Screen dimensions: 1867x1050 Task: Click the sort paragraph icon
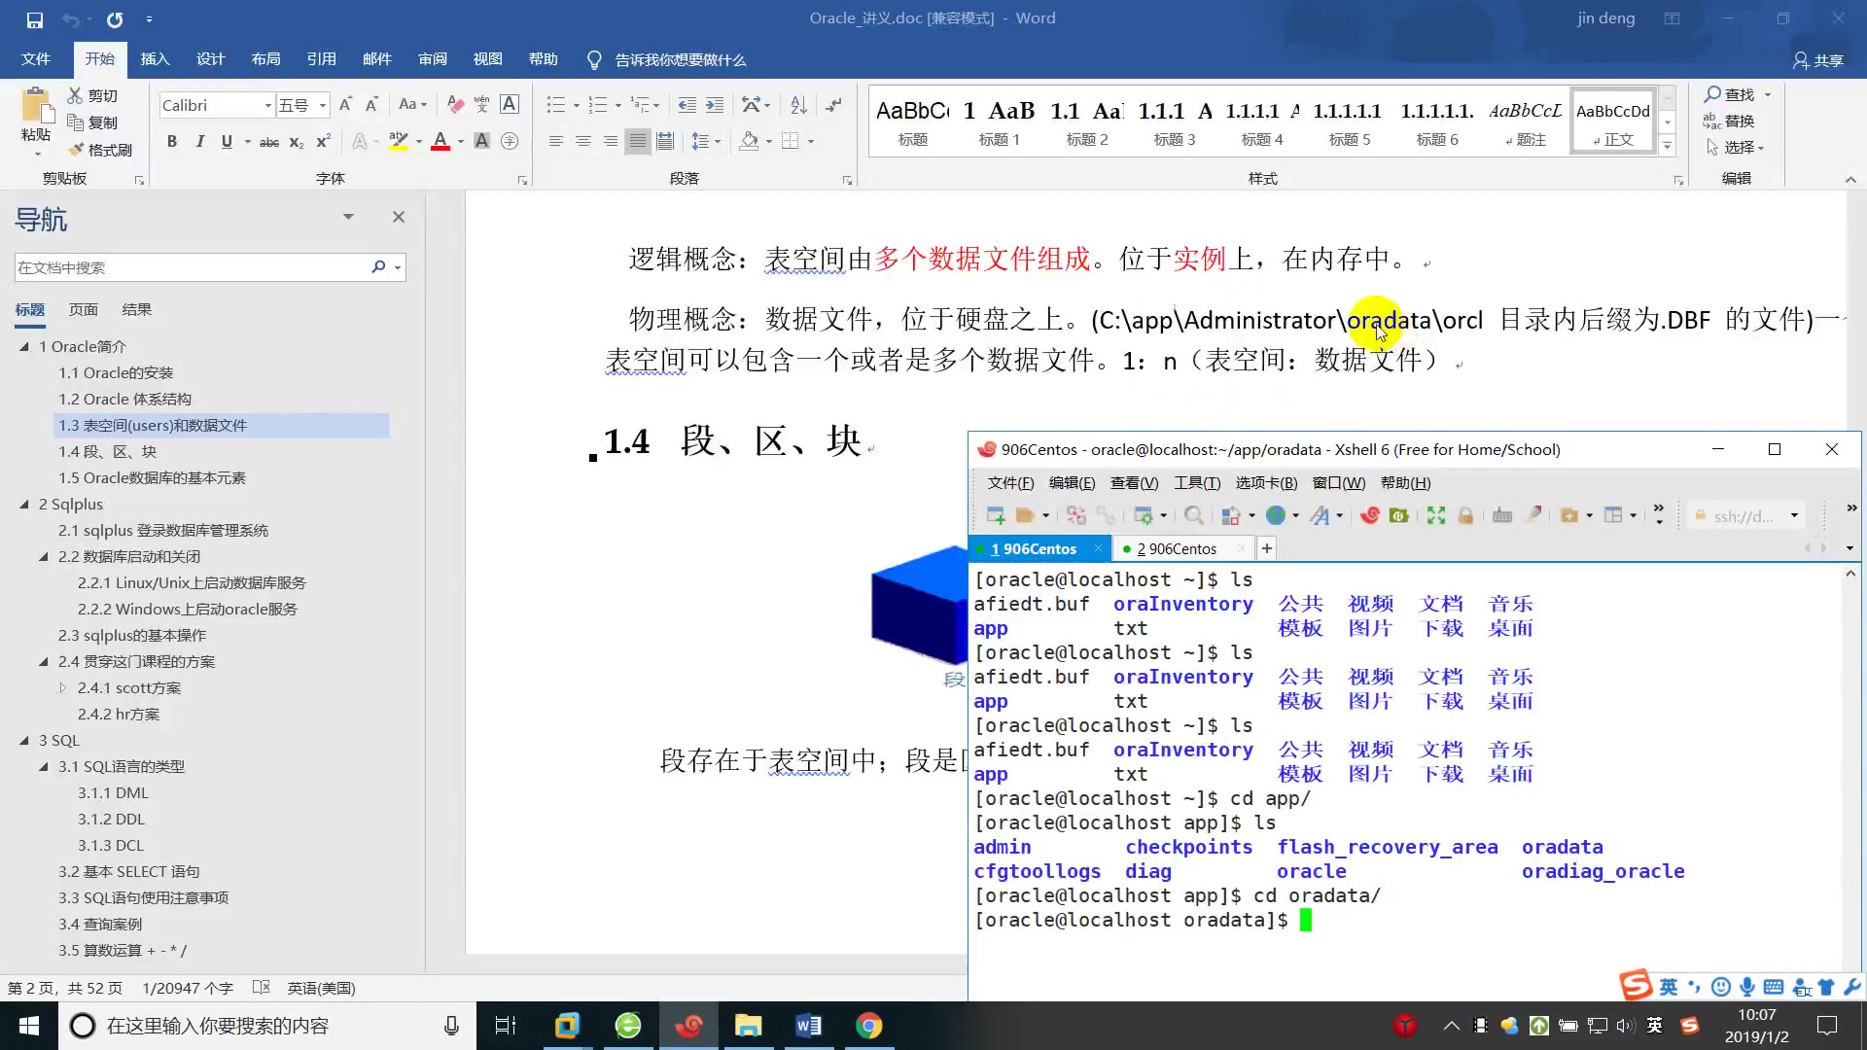coord(798,105)
